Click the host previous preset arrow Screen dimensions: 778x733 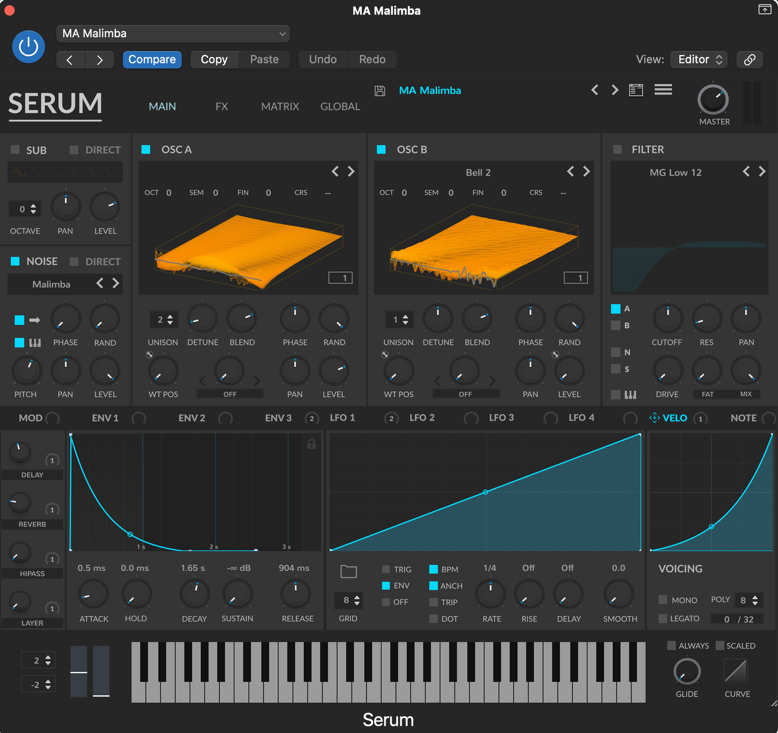(x=70, y=60)
